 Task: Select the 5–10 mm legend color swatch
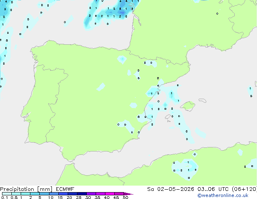pos(44,194)
